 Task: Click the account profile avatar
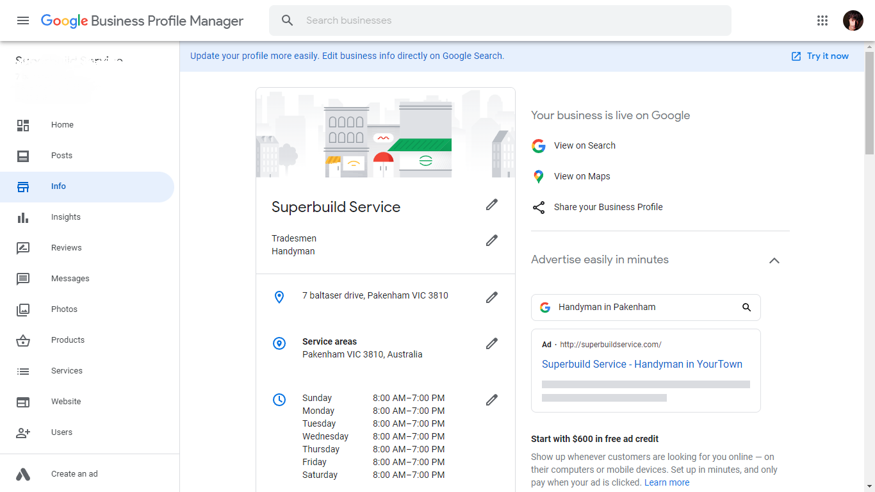pyautogui.click(x=853, y=20)
